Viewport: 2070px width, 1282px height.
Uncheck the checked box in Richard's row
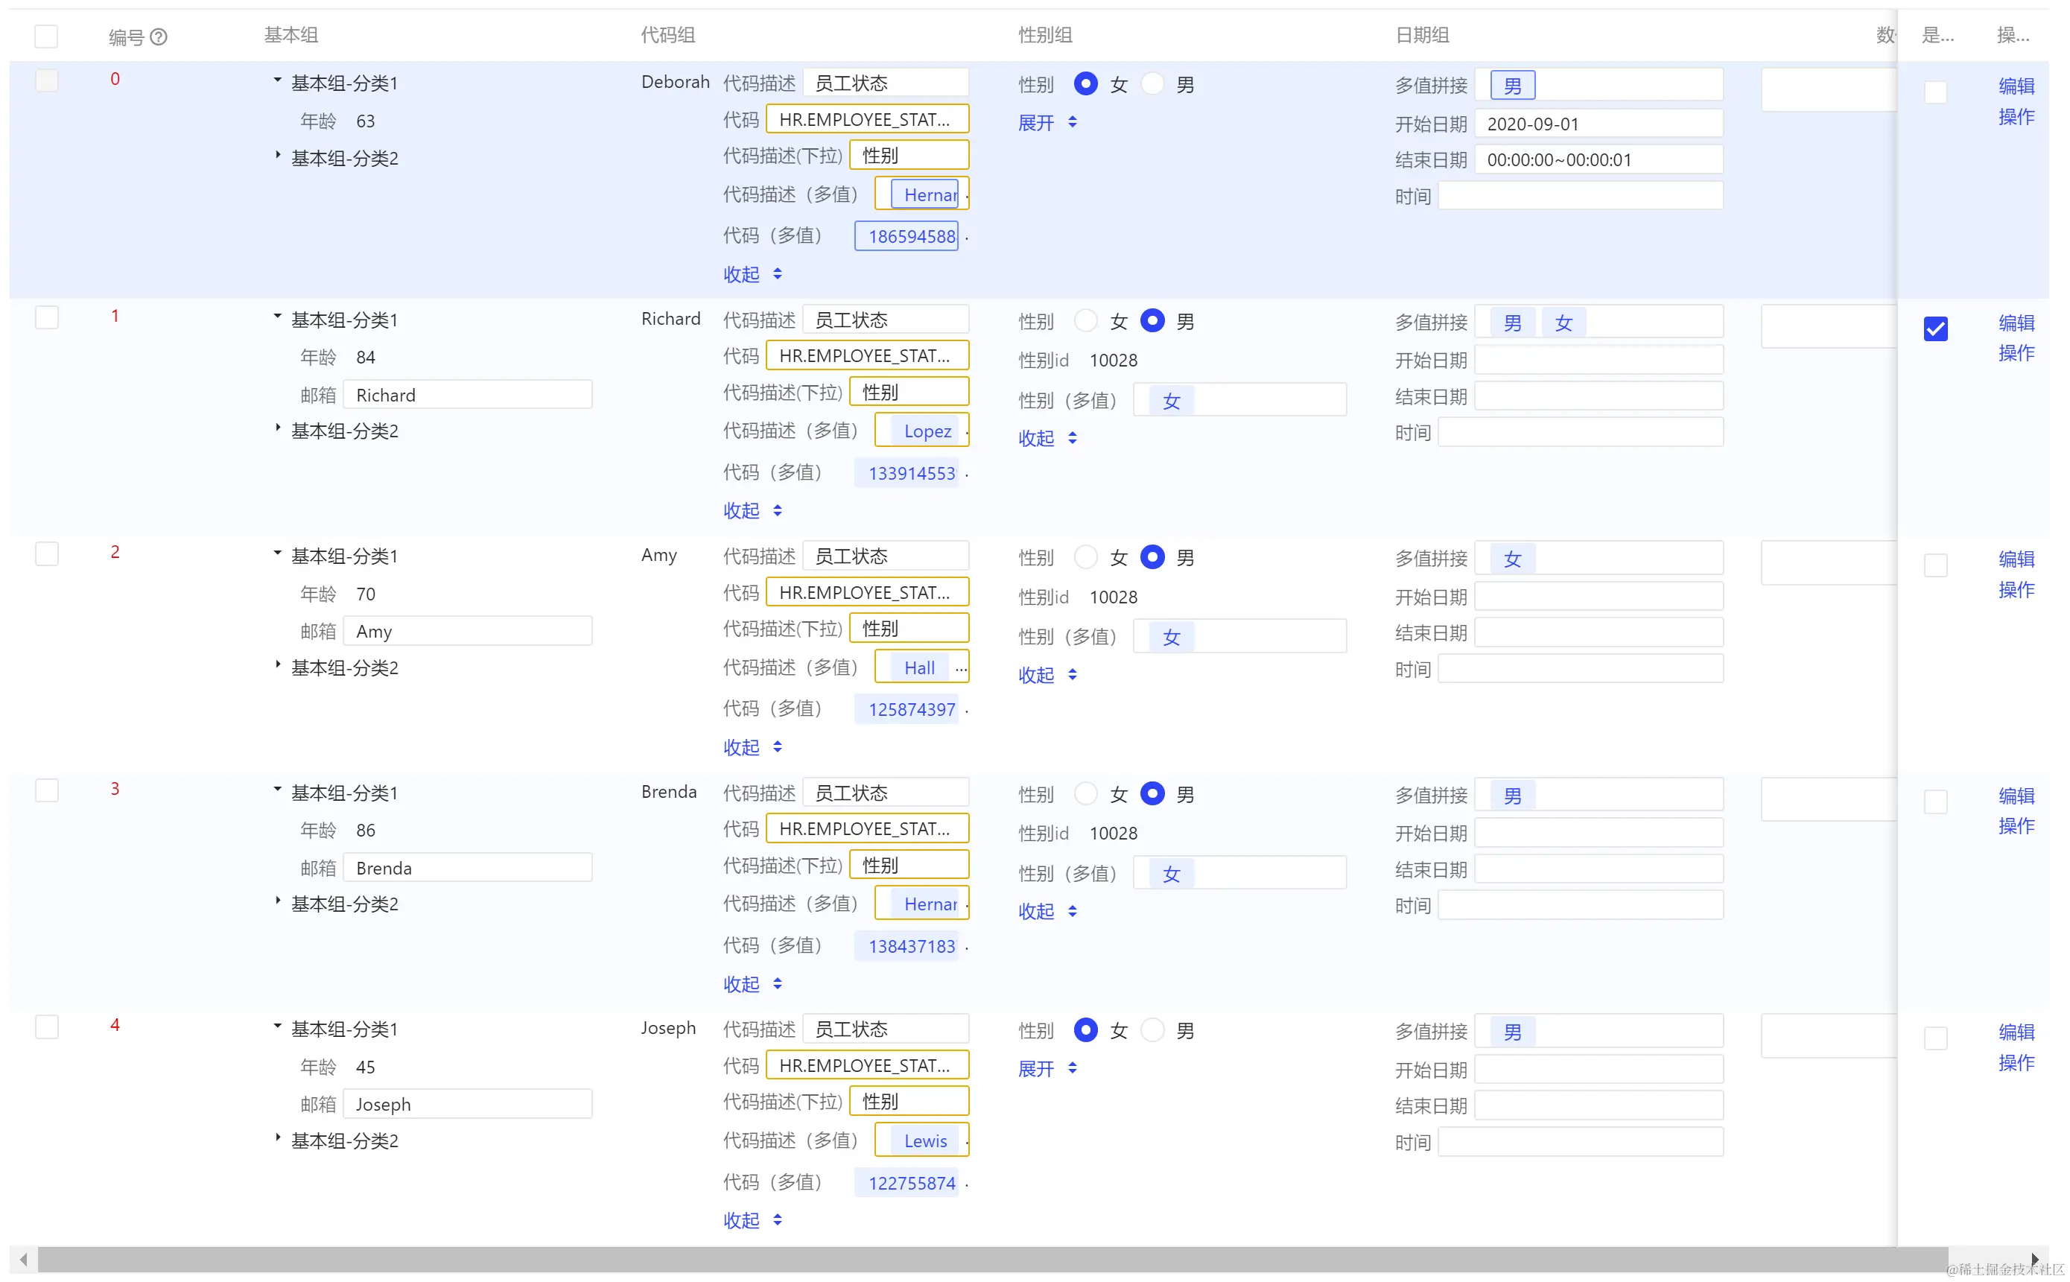click(x=1935, y=329)
